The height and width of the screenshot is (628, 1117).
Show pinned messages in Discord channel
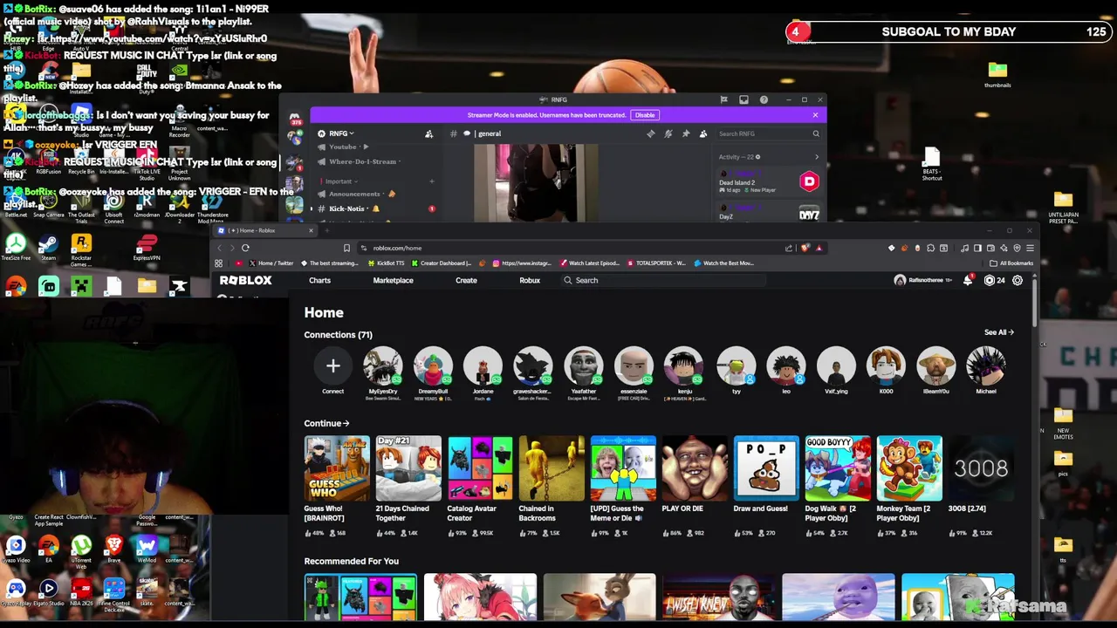point(686,133)
